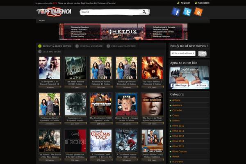Go to the HOME menu item
The height and width of the screenshot is (164, 246).
(x=42, y=20)
